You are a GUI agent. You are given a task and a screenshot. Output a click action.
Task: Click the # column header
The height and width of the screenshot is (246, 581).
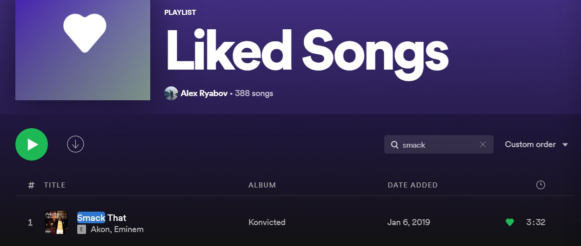click(x=31, y=185)
